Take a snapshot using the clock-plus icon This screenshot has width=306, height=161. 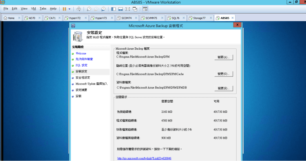89,8
